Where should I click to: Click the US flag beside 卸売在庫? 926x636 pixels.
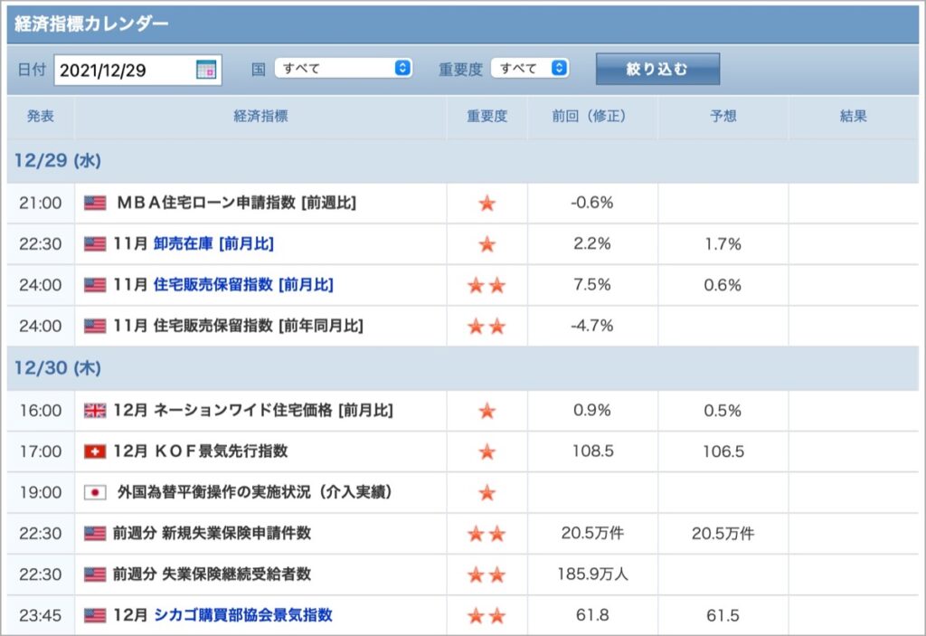point(94,244)
